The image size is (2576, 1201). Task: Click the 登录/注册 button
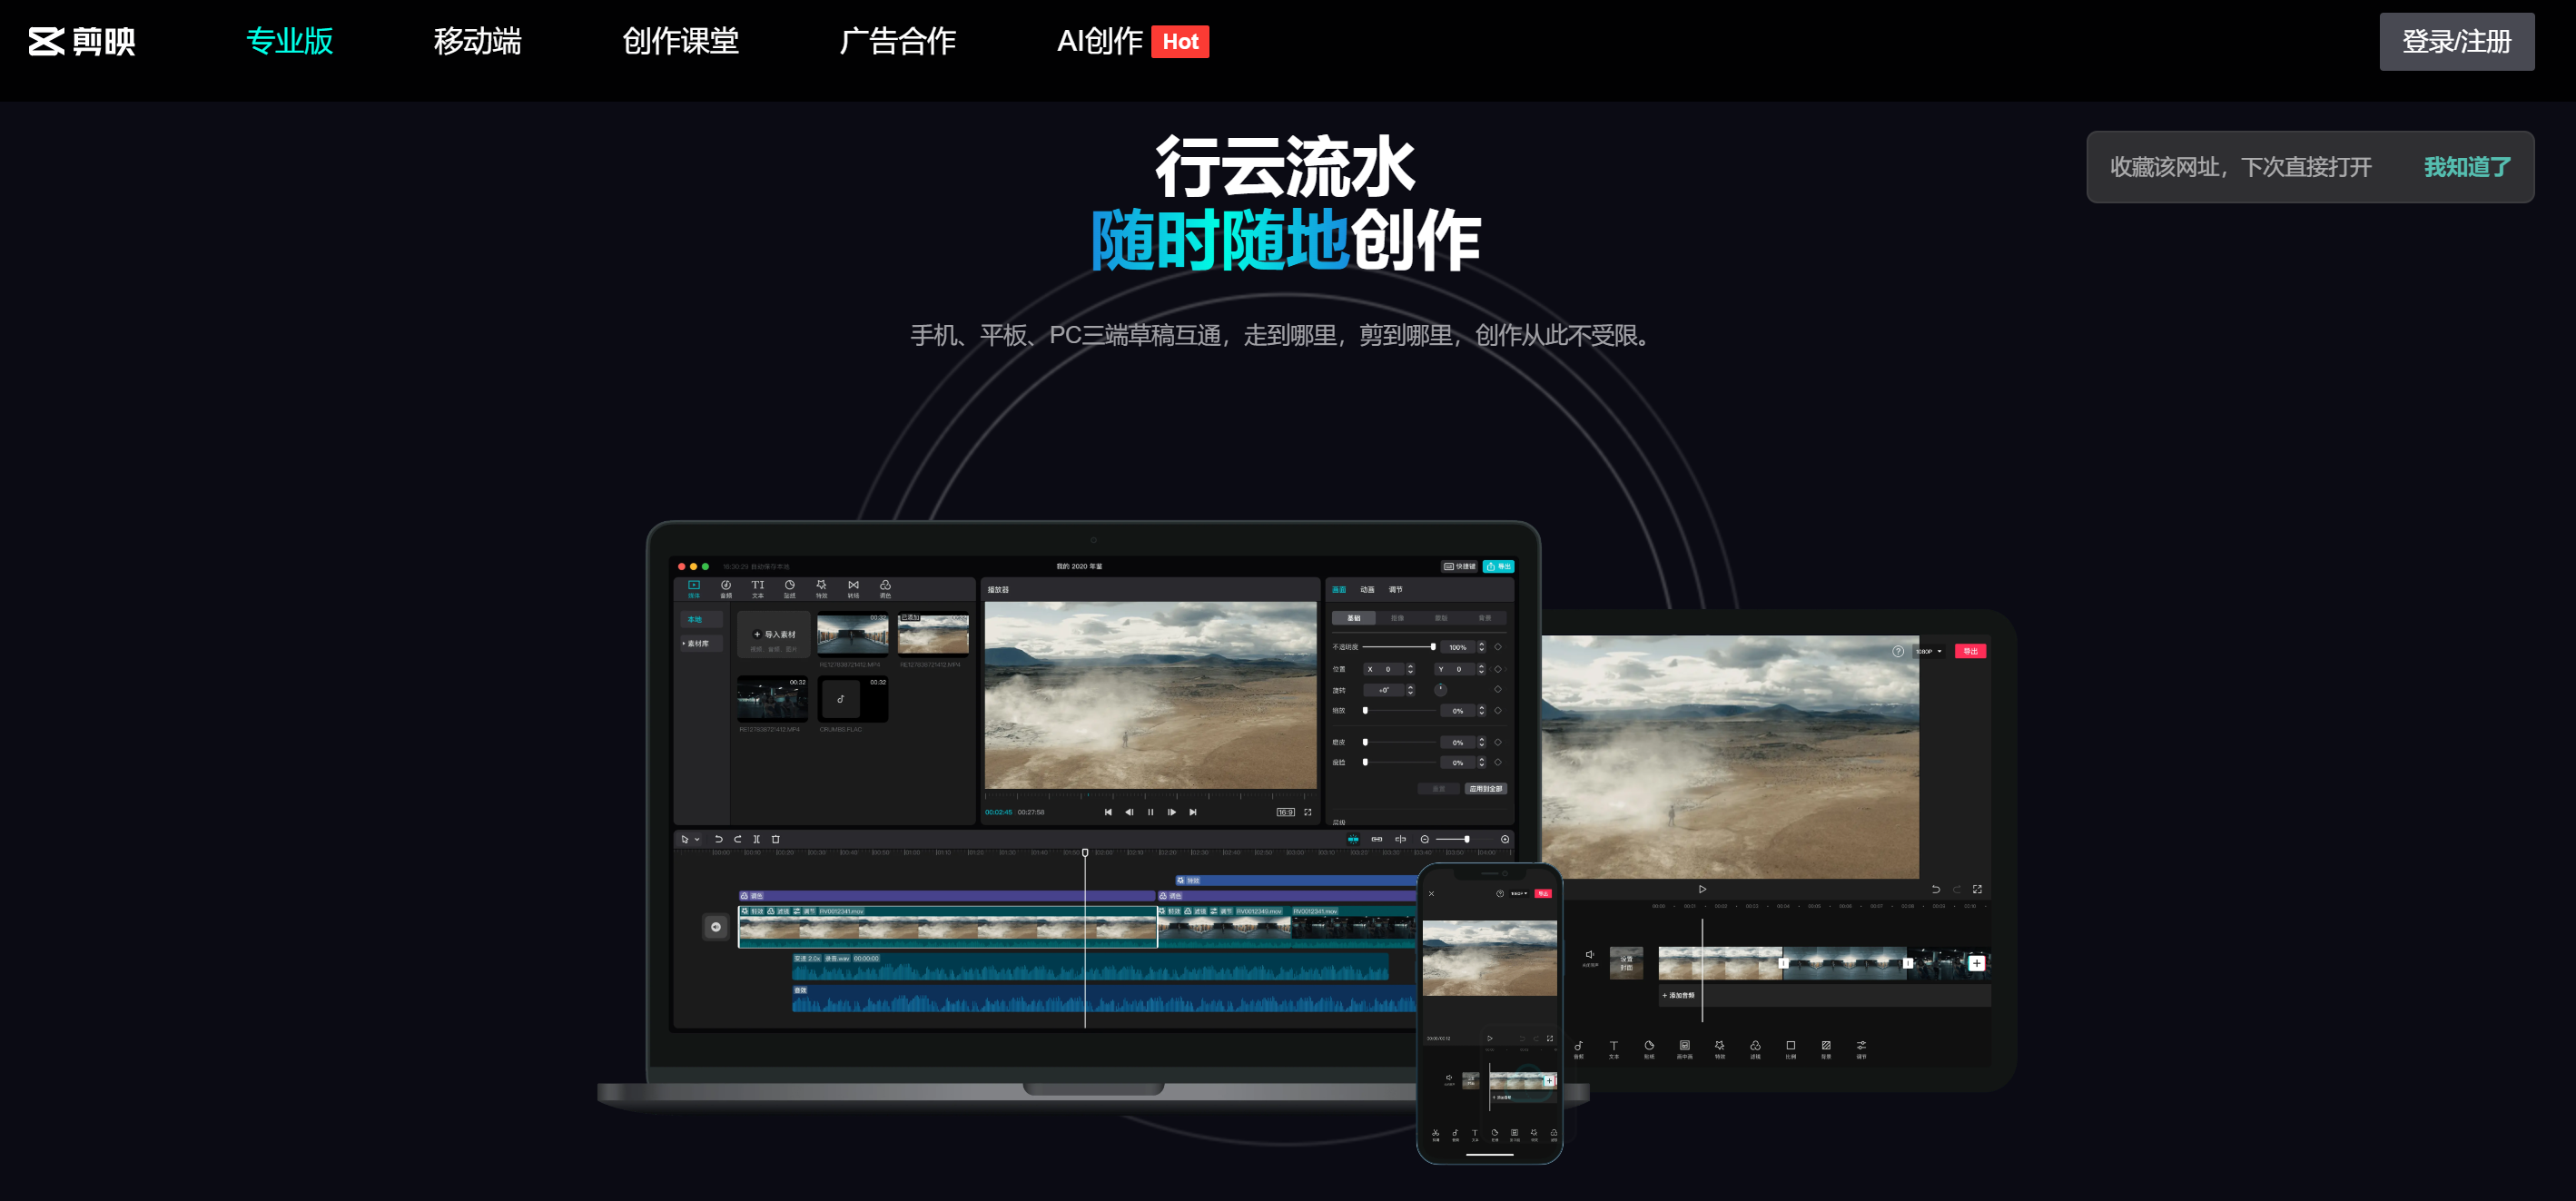coord(2456,42)
